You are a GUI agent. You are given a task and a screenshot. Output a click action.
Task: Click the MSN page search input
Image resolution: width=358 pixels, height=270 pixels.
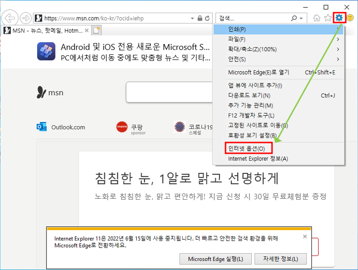[170, 92]
